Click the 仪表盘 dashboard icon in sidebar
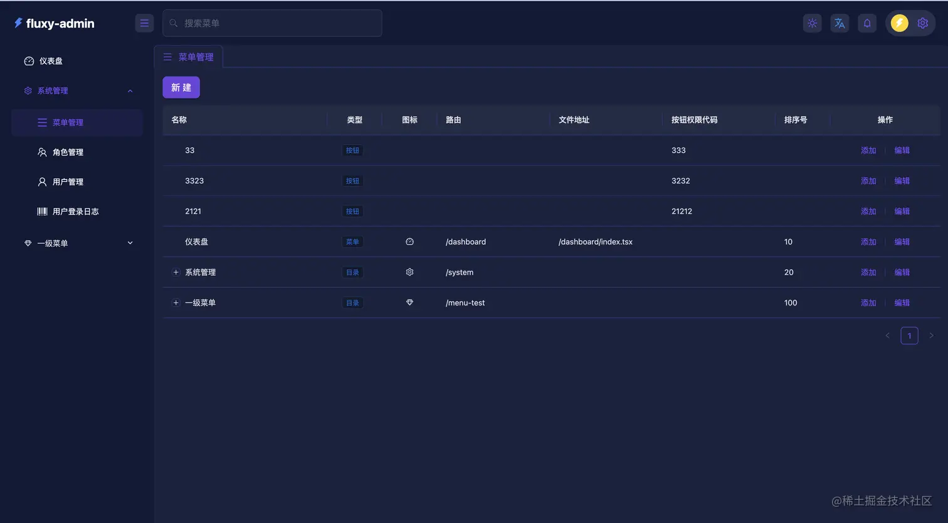Viewport: 948px width, 523px height. pyautogui.click(x=29, y=61)
